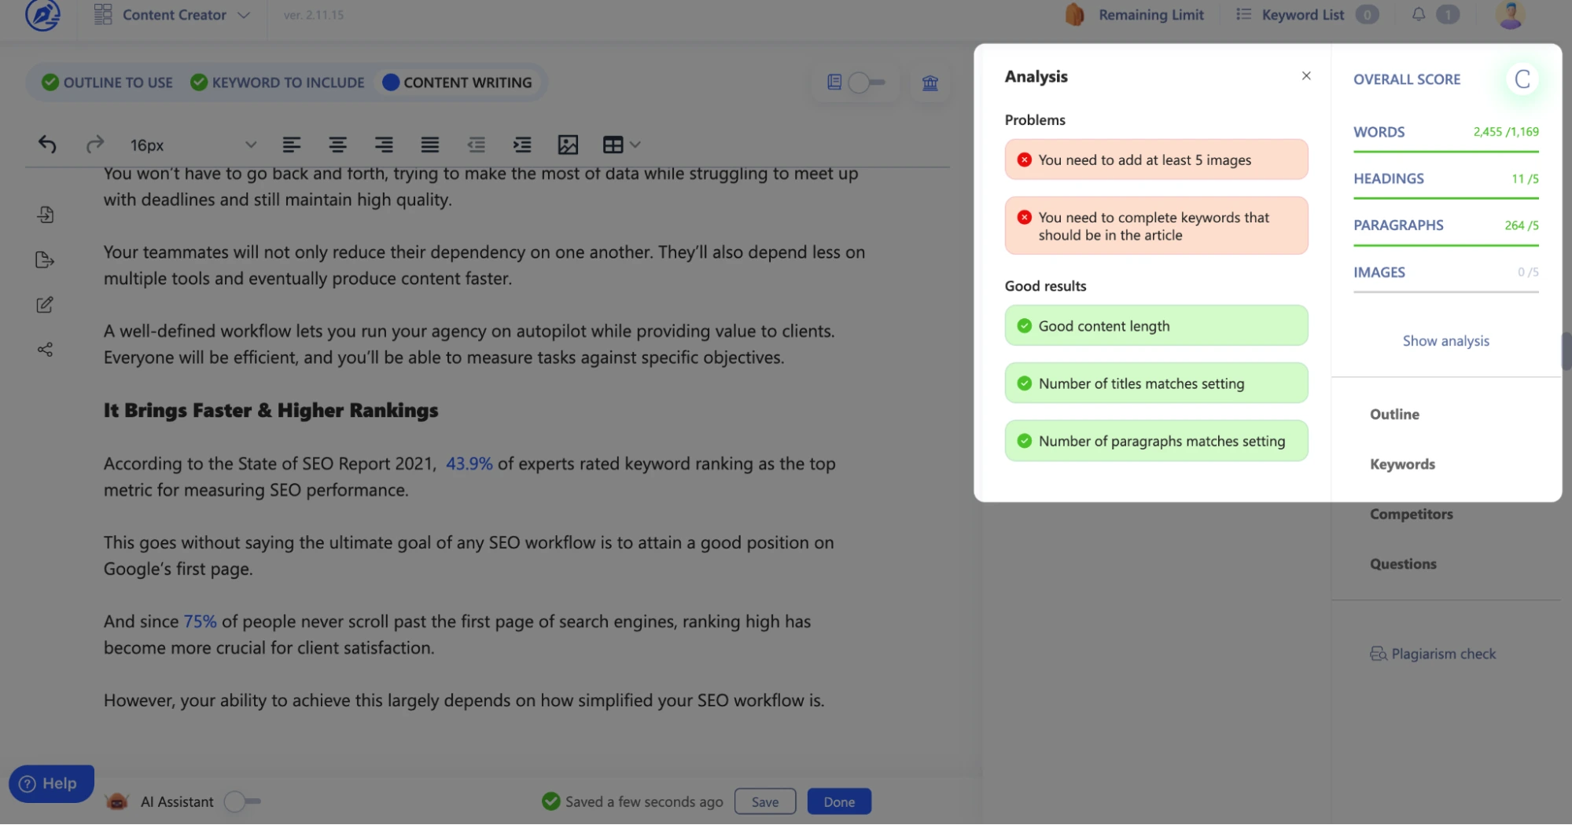
Task: Click the share sidebar icon
Action: (45, 350)
